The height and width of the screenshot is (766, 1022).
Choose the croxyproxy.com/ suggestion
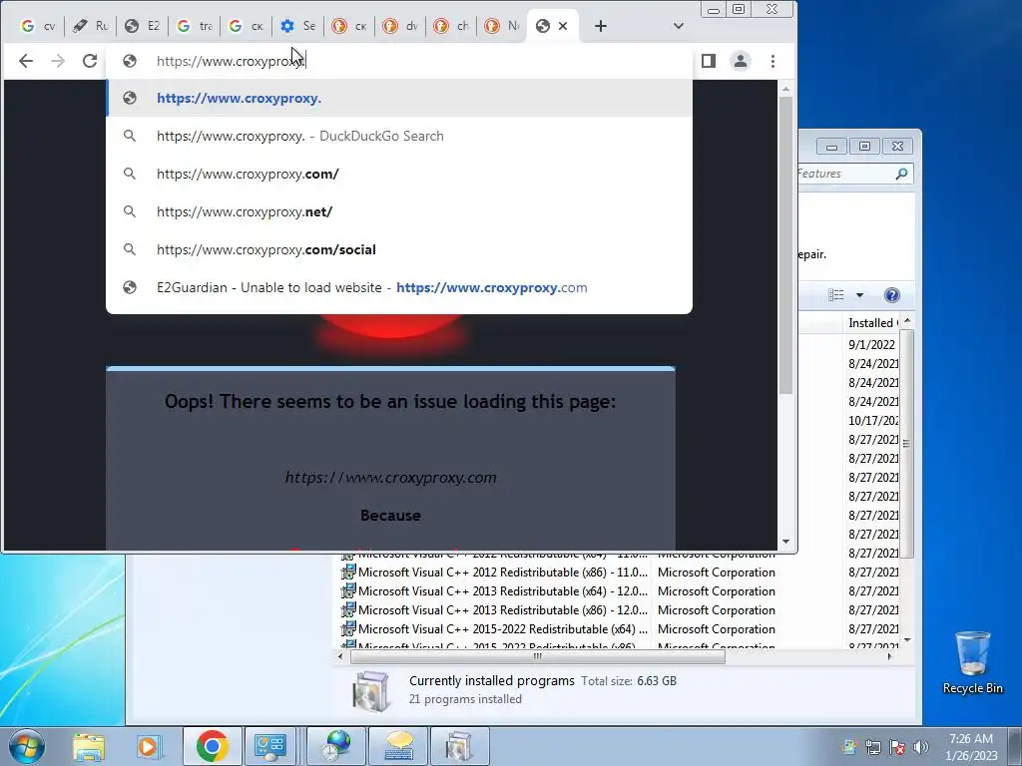(399, 174)
